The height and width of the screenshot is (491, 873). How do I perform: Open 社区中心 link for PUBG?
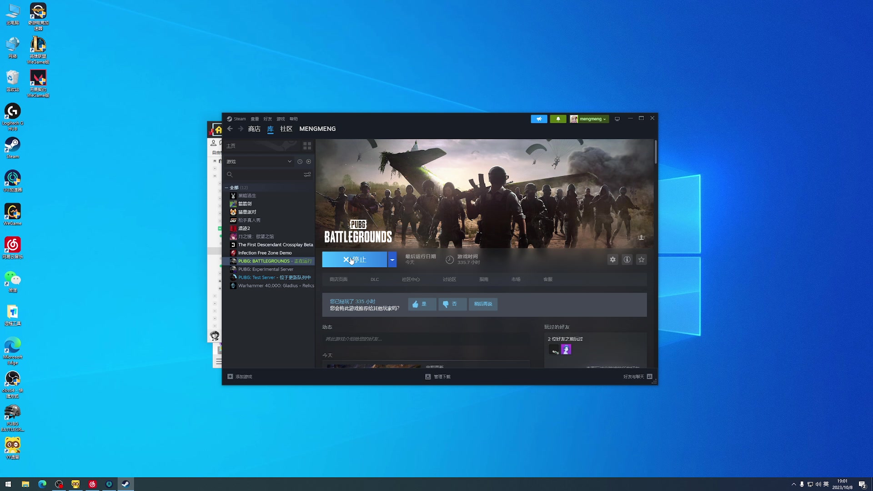[x=411, y=280]
